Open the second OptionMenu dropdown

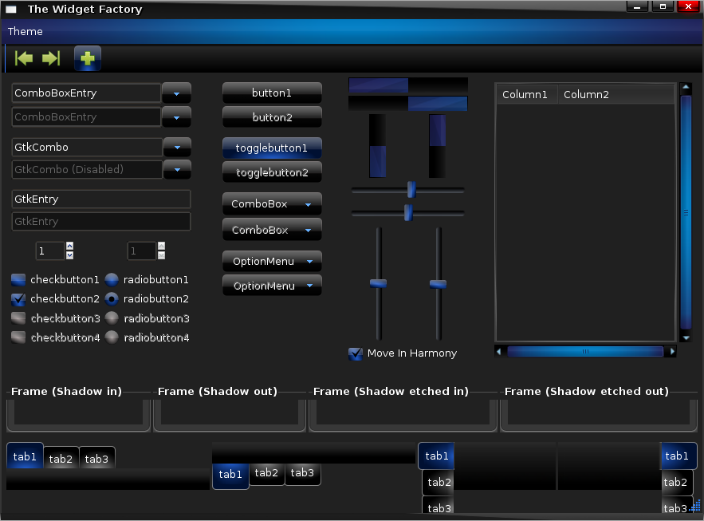[272, 286]
